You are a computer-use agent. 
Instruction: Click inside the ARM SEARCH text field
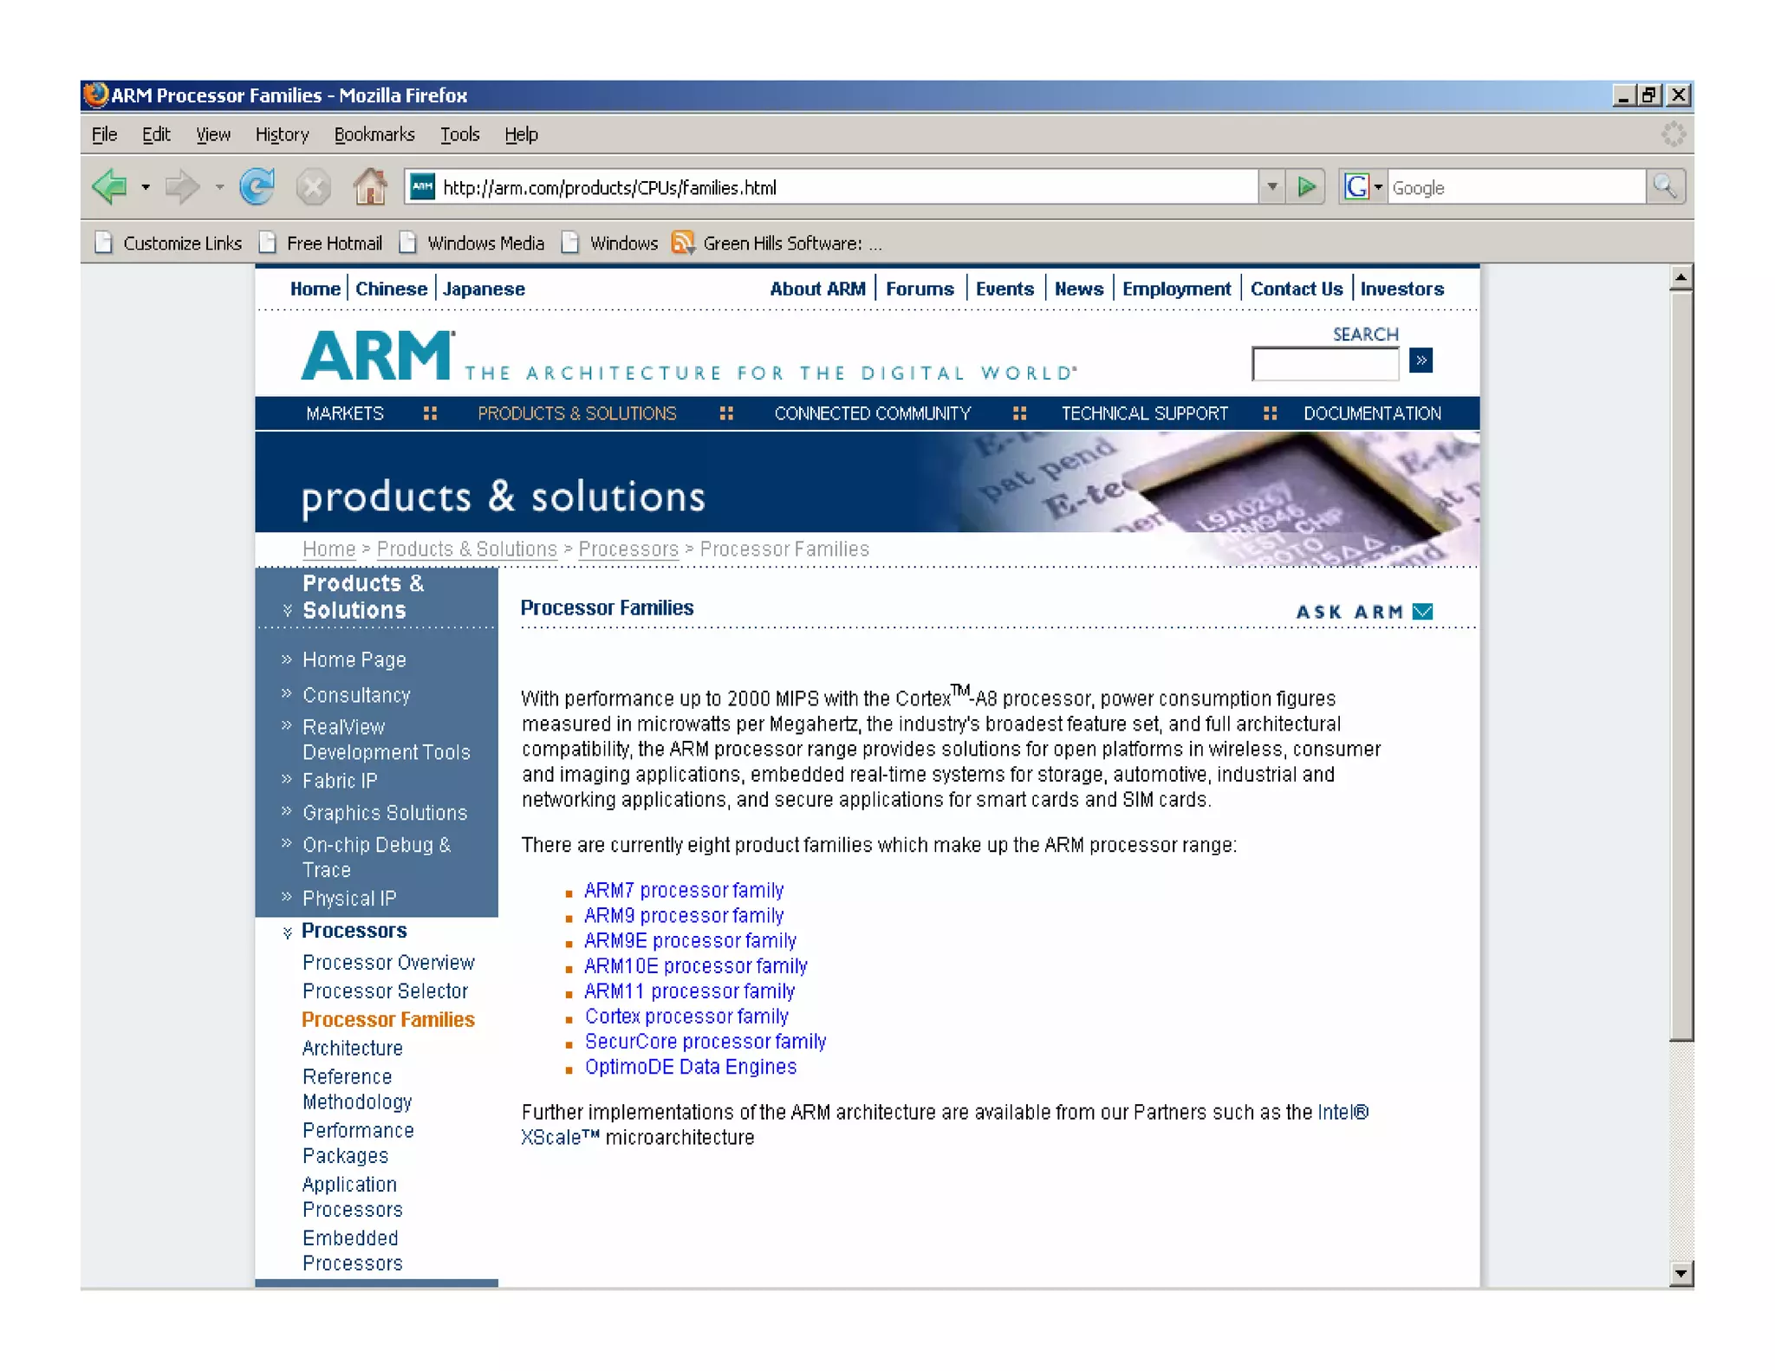click(x=1324, y=364)
